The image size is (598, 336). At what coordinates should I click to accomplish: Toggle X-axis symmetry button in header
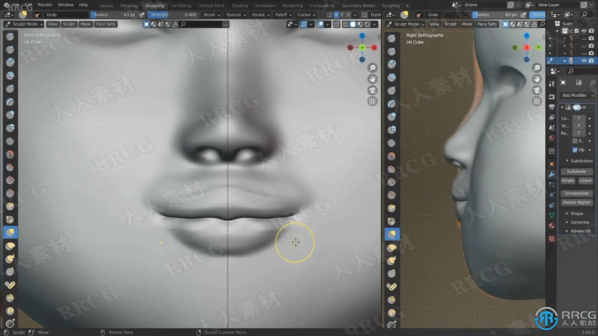[336, 15]
